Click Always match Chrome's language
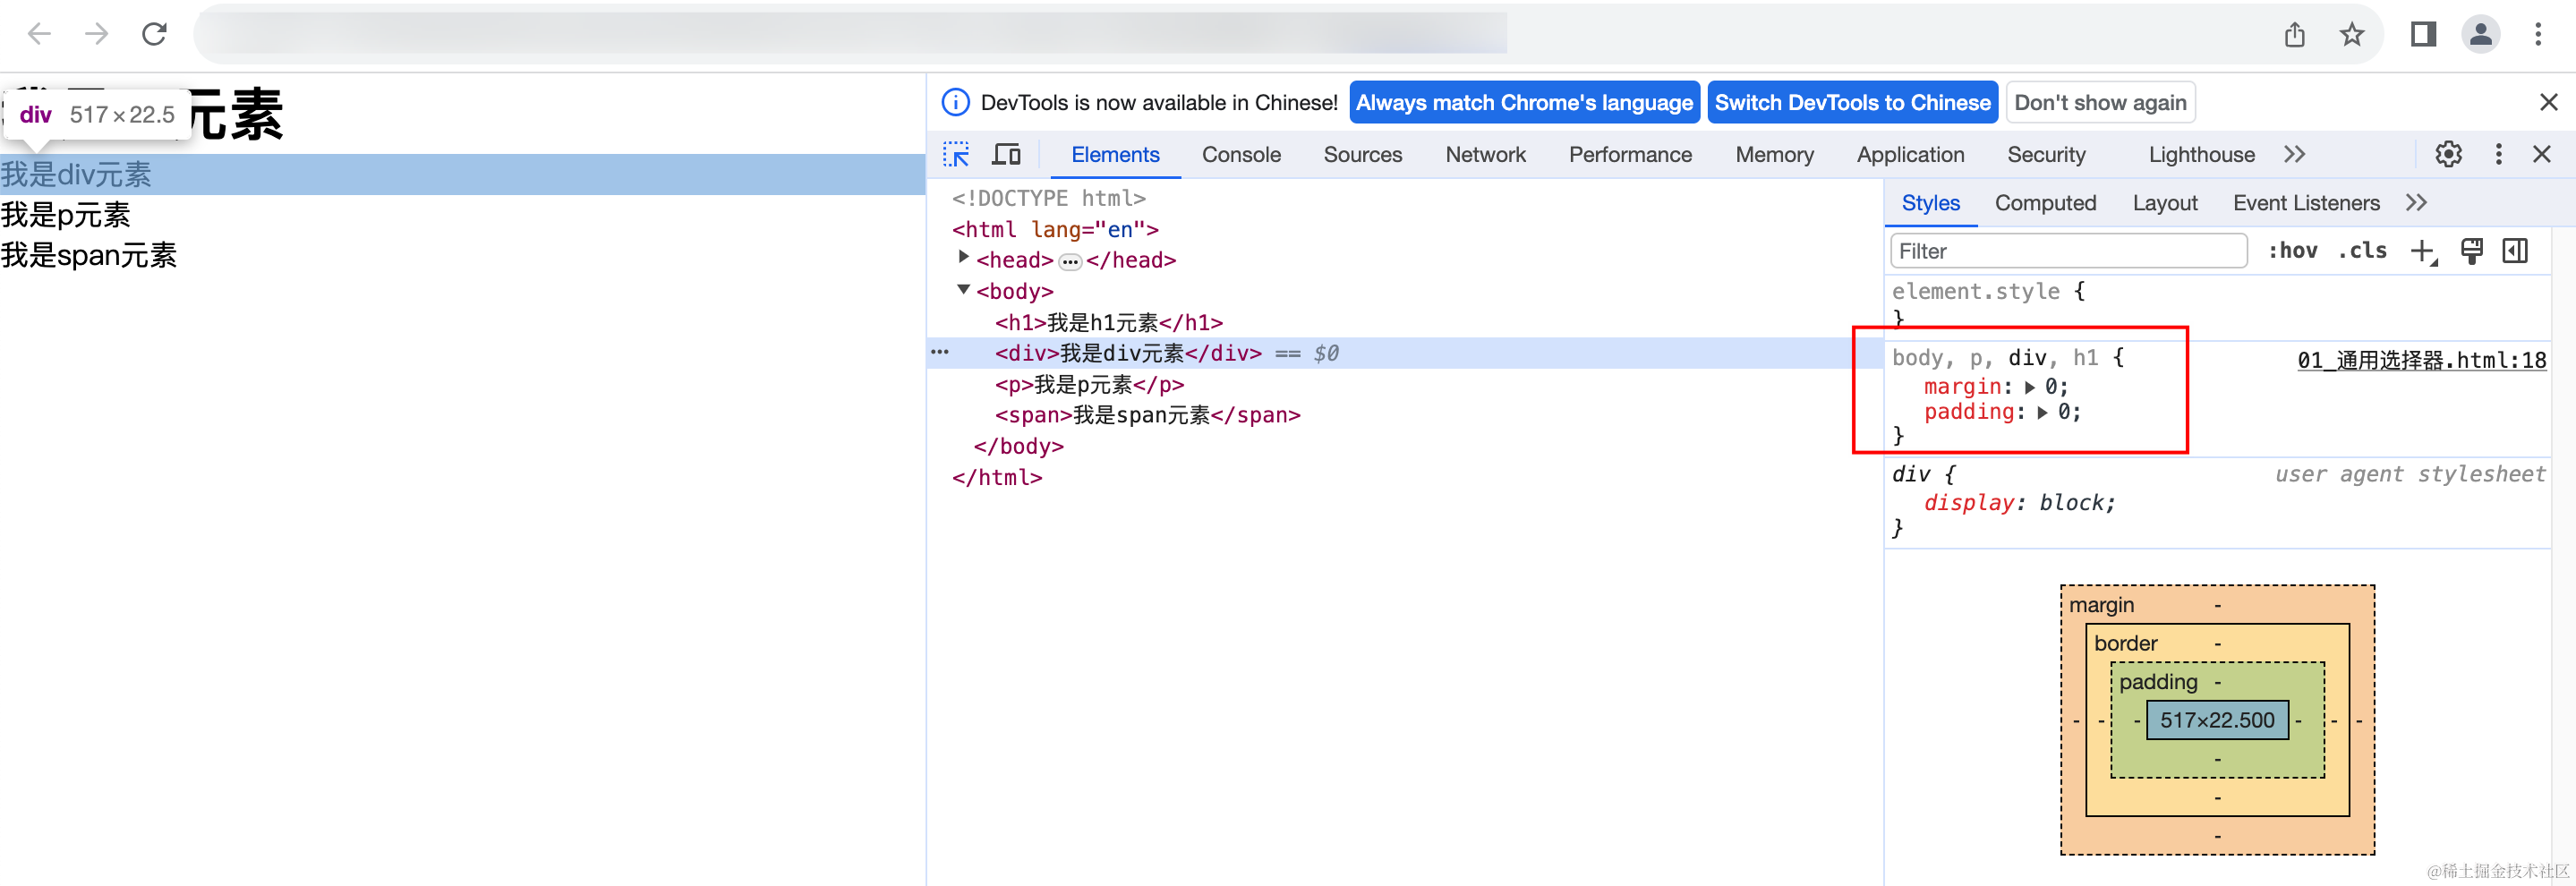The image size is (2576, 886). click(x=1524, y=102)
